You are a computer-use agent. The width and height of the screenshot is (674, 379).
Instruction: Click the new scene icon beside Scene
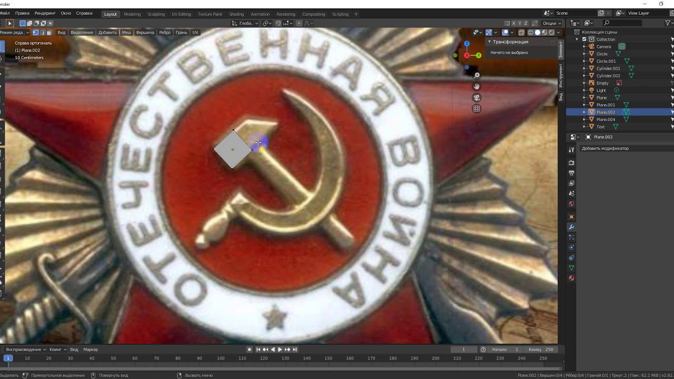[x=601, y=13]
